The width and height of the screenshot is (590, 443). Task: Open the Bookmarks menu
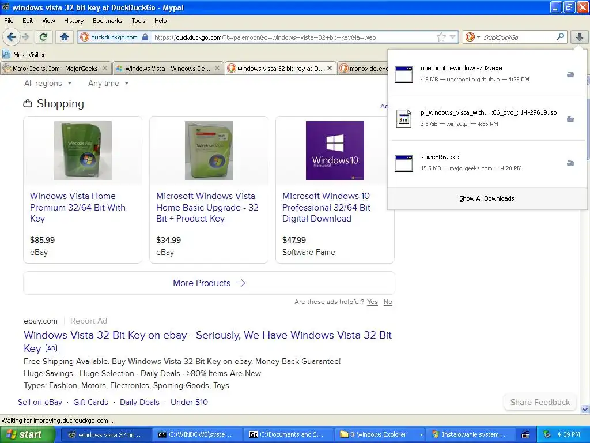(x=107, y=21)
